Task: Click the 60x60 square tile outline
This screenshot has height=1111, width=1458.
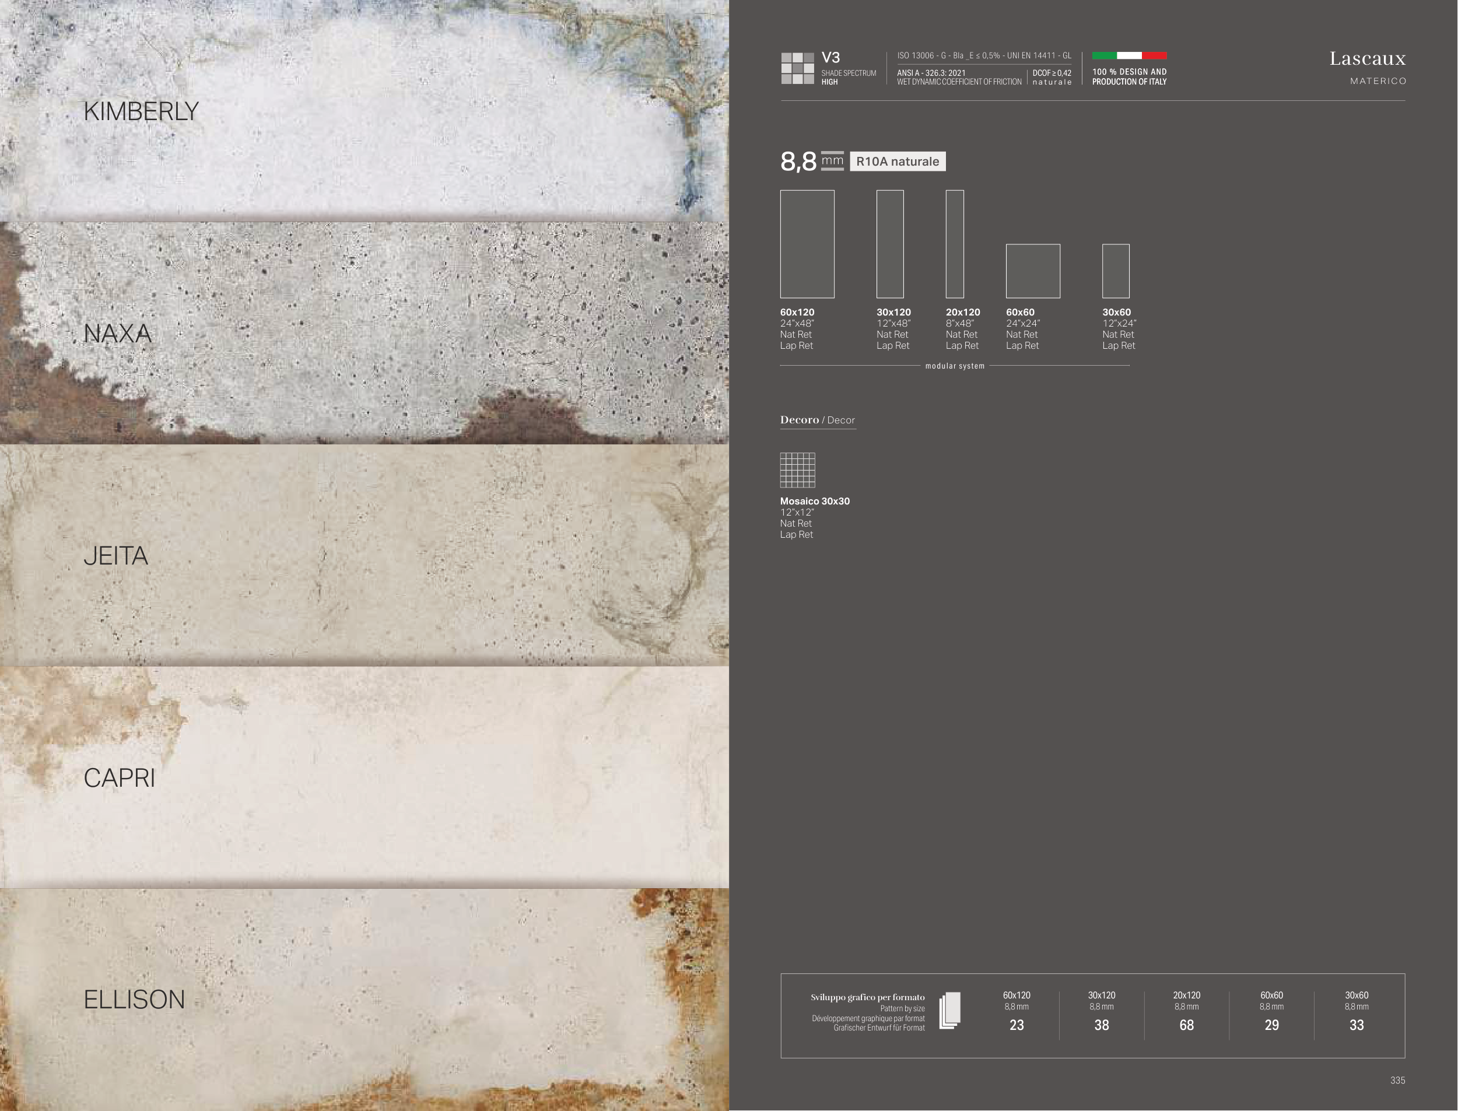Action: pos(1032,271)
